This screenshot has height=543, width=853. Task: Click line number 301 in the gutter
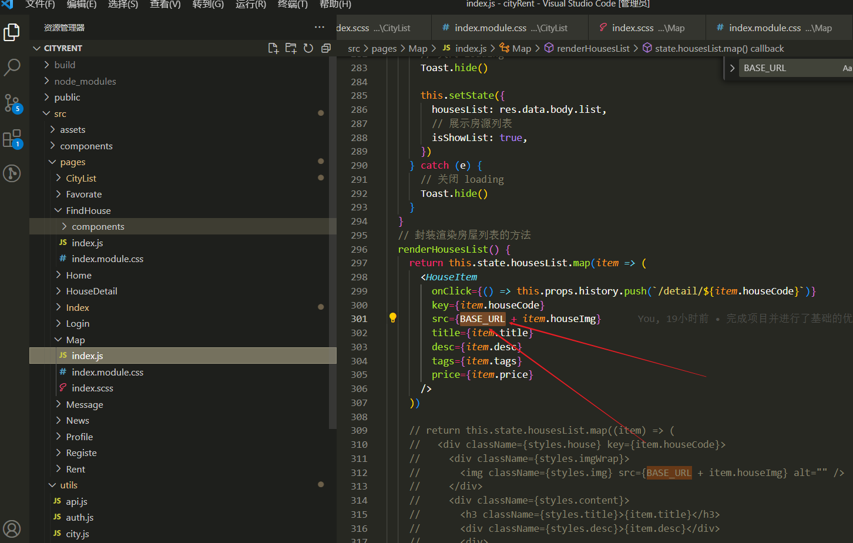click(359, 319)
